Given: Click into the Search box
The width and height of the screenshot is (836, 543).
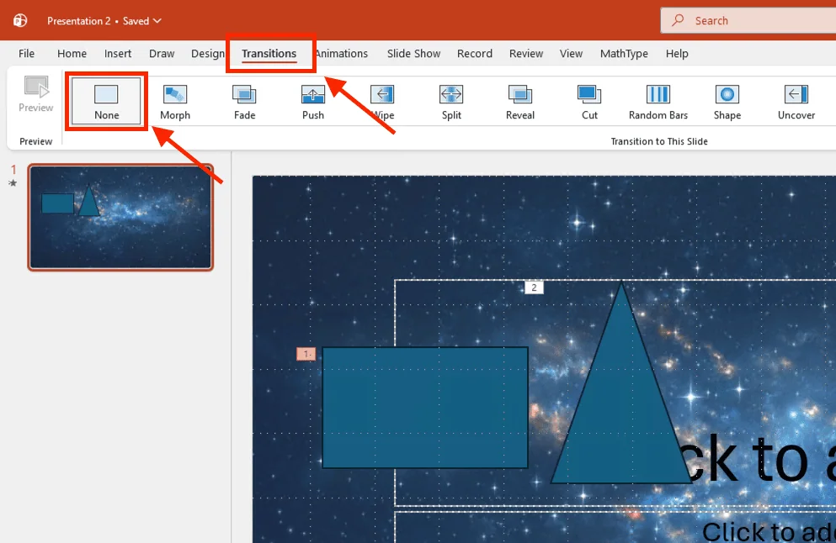Looking at the screenshot, I should point(748,20).
